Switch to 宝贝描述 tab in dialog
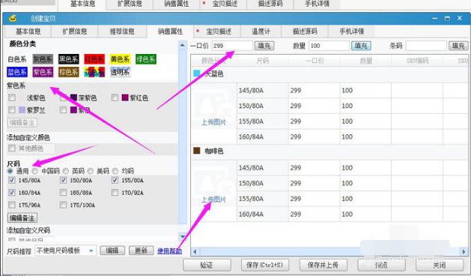471x276 pixels. pyautogui.click(x=217, y=31)
